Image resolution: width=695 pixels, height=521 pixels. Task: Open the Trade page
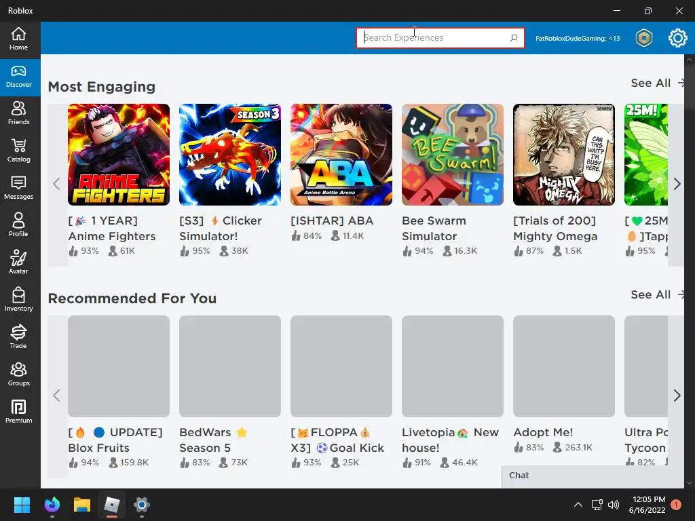tap(18, 337)
